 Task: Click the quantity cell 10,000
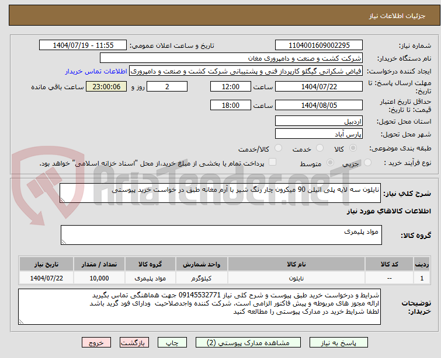(x=99, y=278)
